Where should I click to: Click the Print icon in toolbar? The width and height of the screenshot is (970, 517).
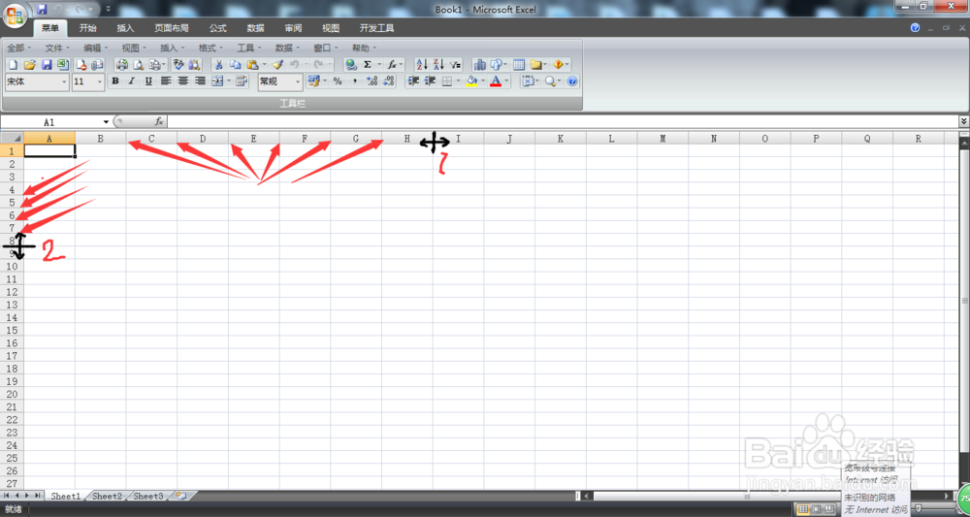coord(122,64)
